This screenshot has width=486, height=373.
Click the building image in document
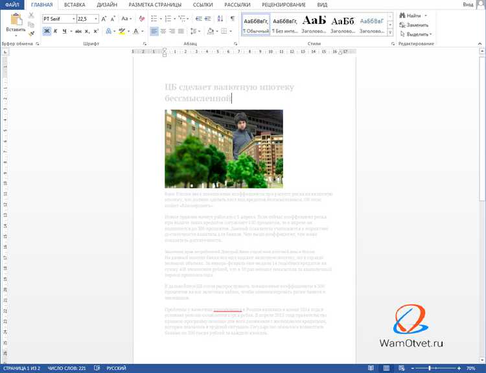[x=224, y=148]
